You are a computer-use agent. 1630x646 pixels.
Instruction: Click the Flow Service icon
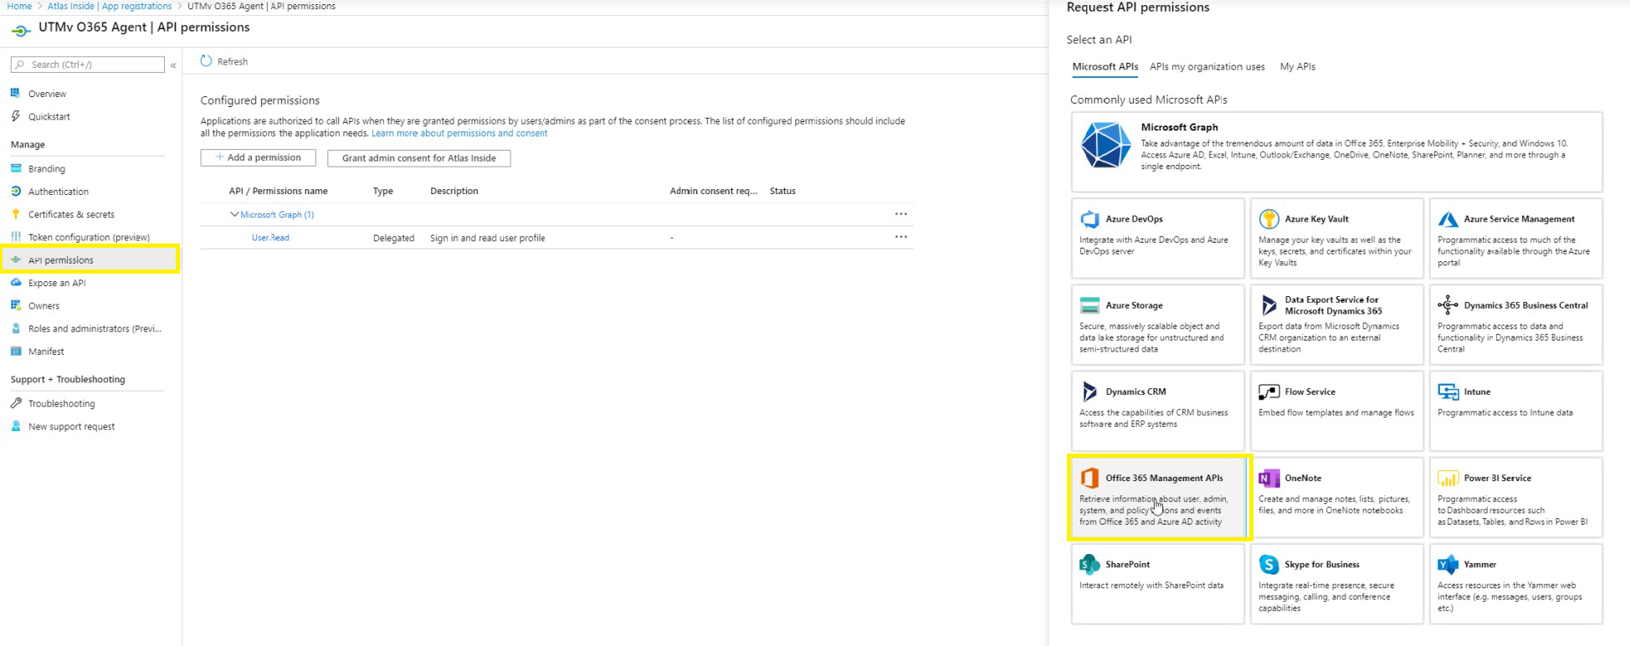tap(1269, 392)
